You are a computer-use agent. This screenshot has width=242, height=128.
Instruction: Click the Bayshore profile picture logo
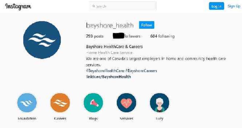tap(42, 40)
